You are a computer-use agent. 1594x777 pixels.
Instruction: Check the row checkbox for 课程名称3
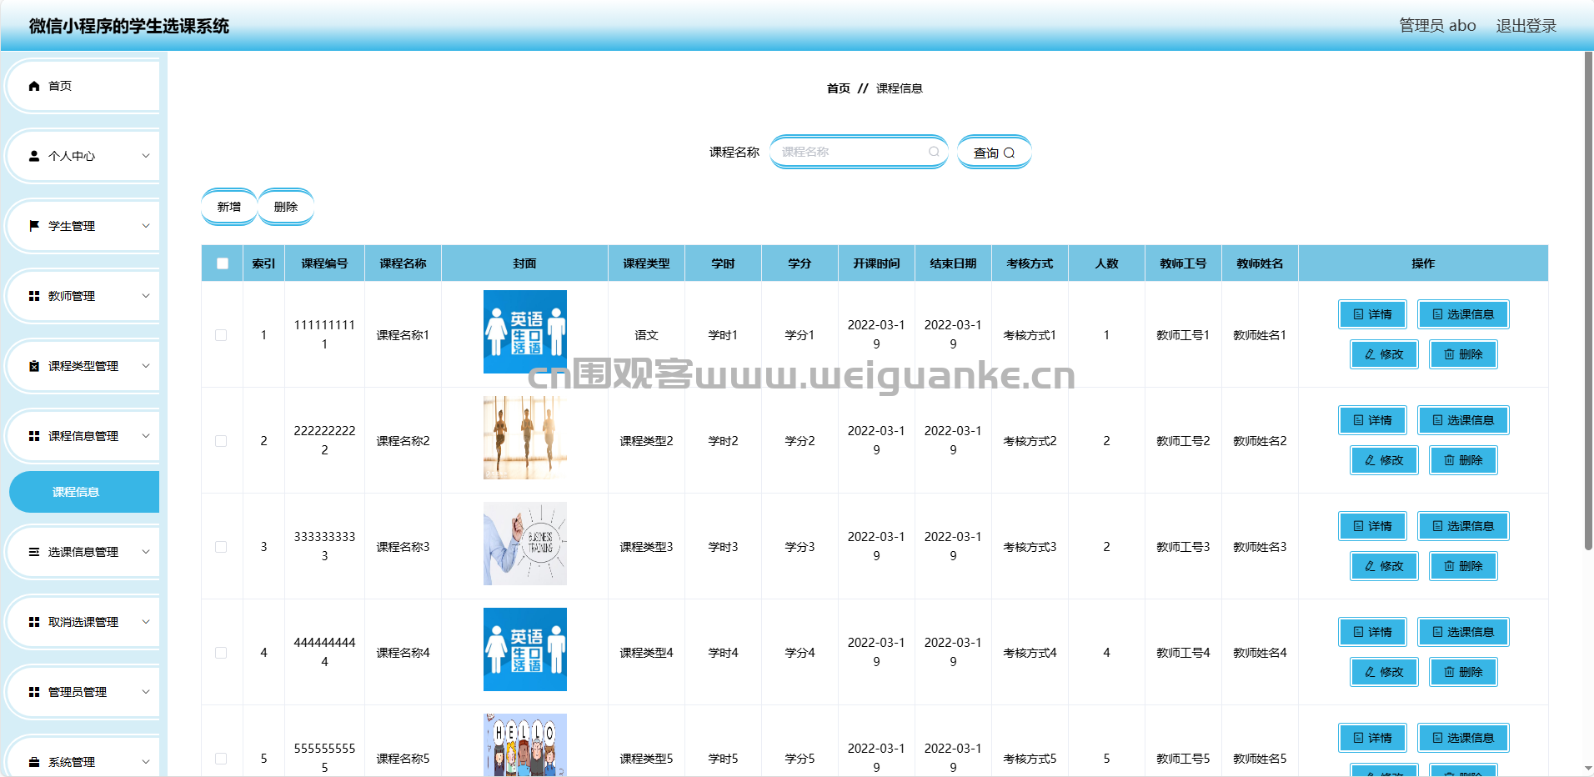[x=221, y=547]
